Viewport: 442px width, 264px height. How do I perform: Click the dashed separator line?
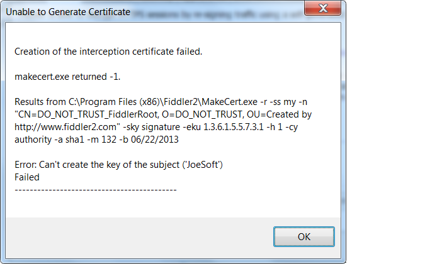coord(96,189)
